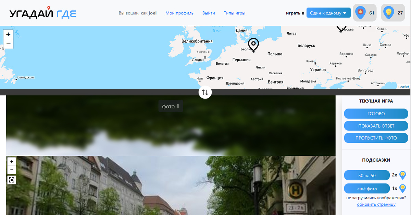Click ПРОПУСТИТЬ ФОТО button
Image resolution: width=411 pixels, height=215 pixels.
(x=376, y=138)
